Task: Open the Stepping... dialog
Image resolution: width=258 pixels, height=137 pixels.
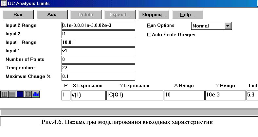Action: point(154,15)
